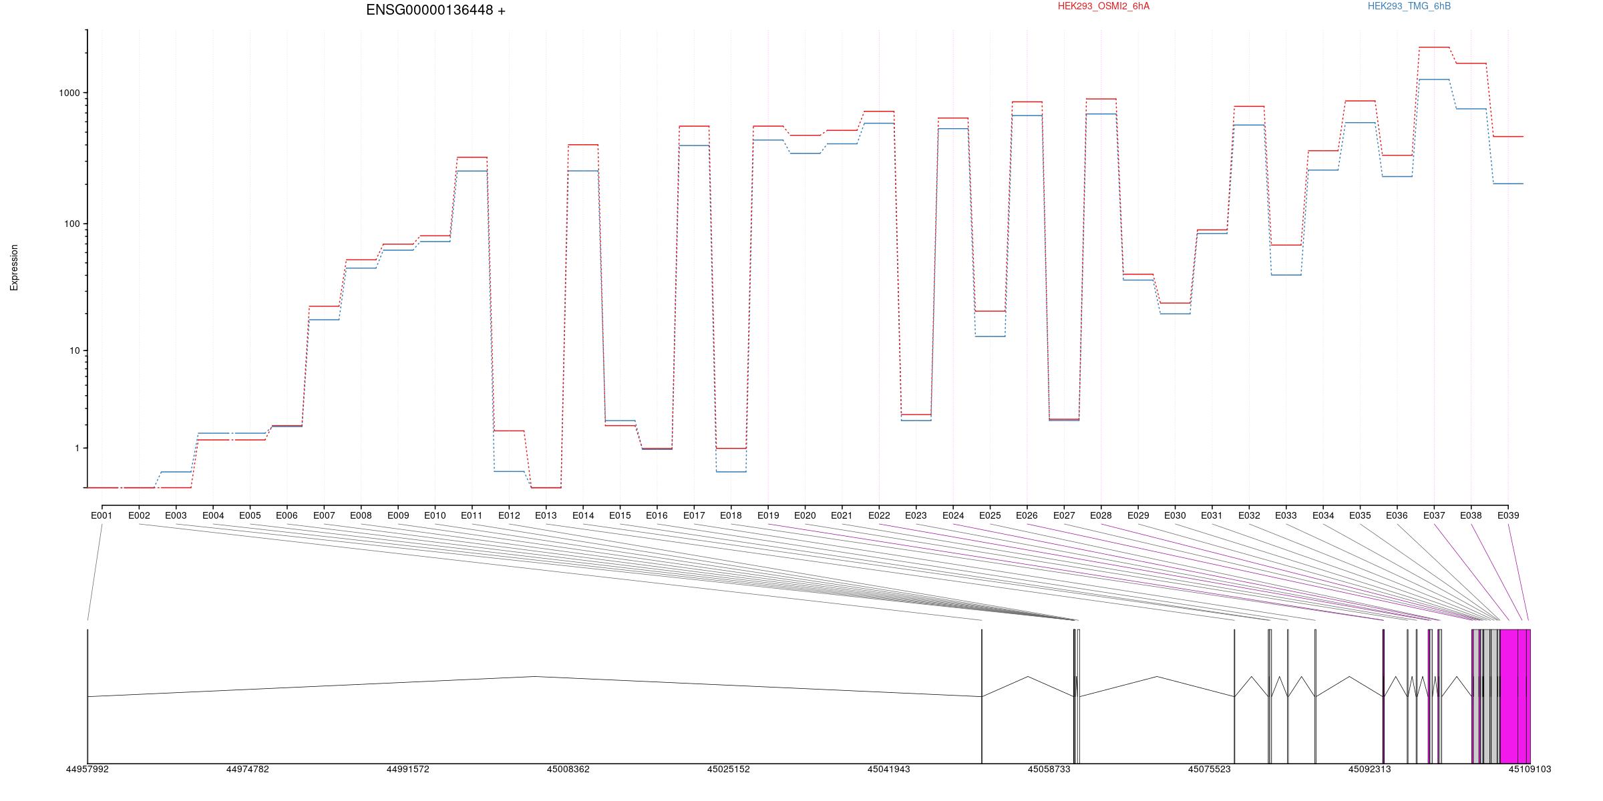Click exon label E013
The width and height of the screenshot is (1603, 801).
[546, 515]
